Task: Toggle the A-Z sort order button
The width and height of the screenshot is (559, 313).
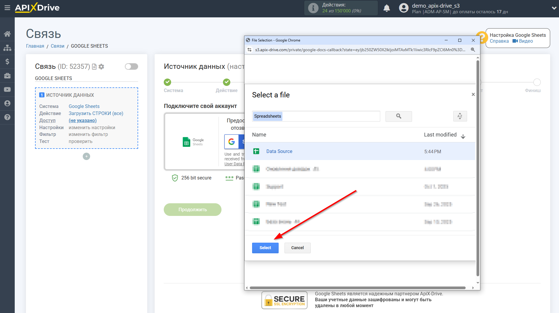Action: 459,116
